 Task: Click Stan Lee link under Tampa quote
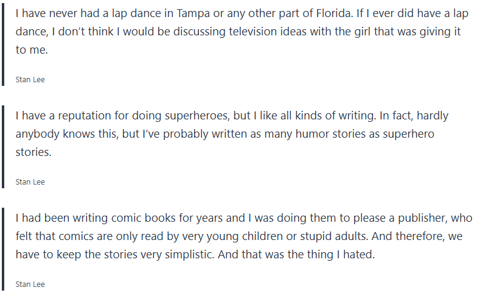30,80
